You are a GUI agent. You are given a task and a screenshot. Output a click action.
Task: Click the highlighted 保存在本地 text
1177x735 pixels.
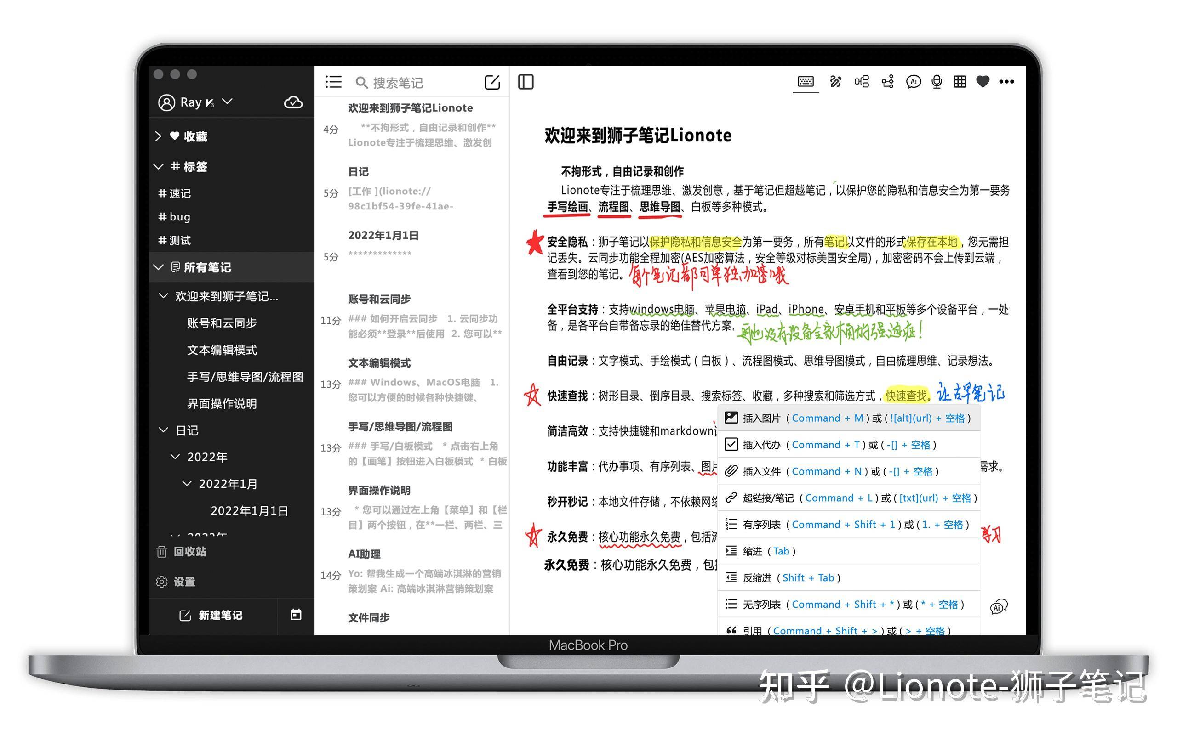click(931, 242)
